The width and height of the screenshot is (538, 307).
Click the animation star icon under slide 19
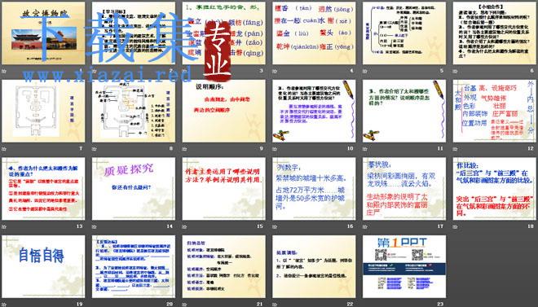pos(4,304)
